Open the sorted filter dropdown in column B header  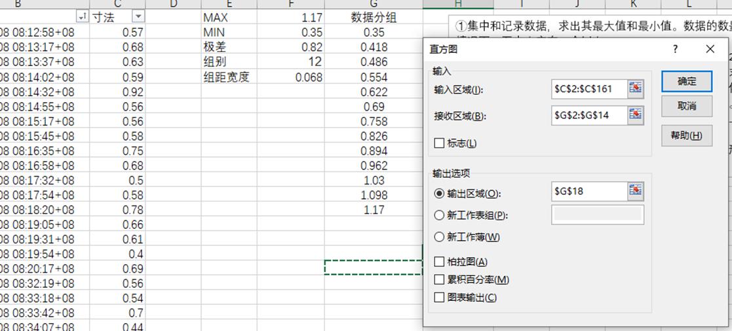pos(82,17)
